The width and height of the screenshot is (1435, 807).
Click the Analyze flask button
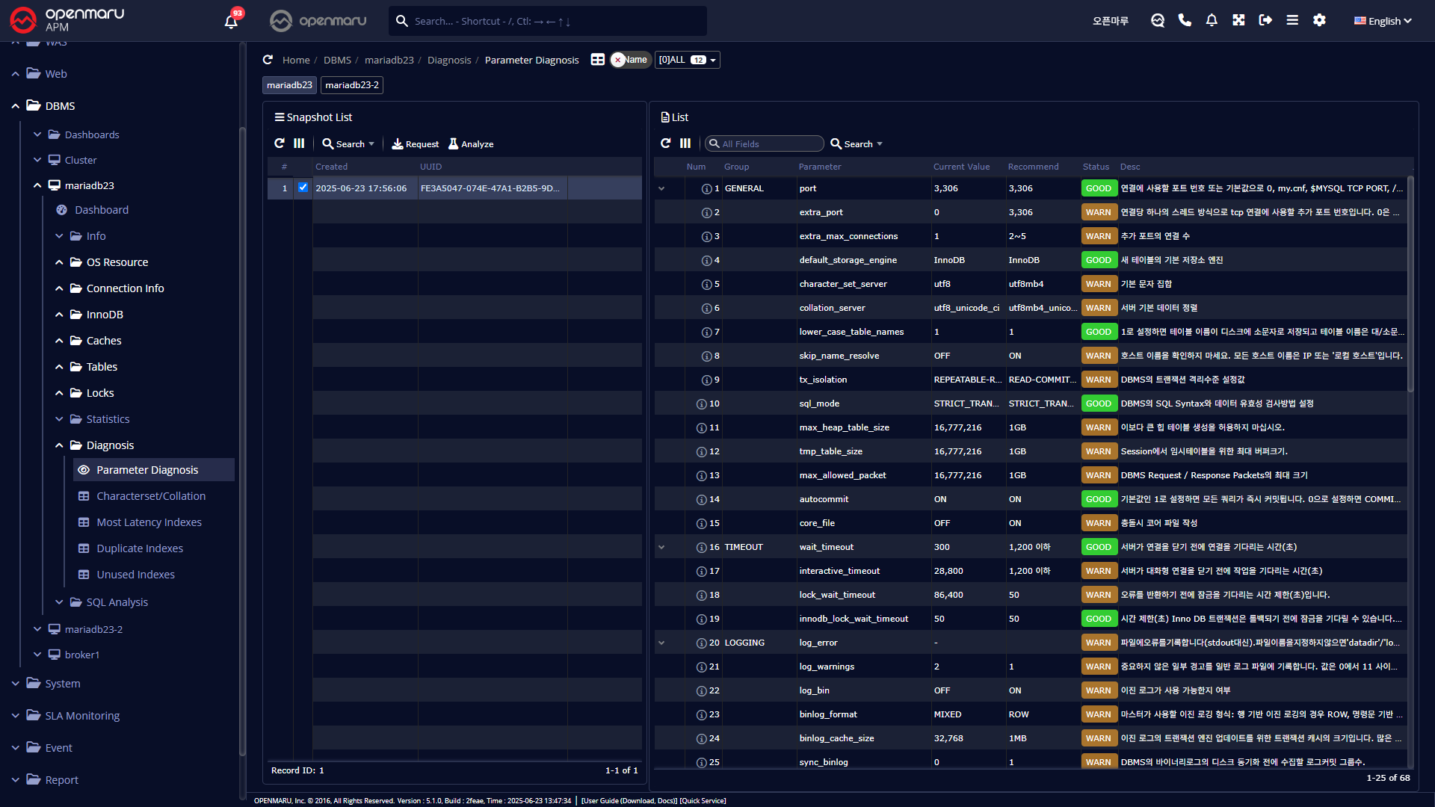tap(471, 143)
